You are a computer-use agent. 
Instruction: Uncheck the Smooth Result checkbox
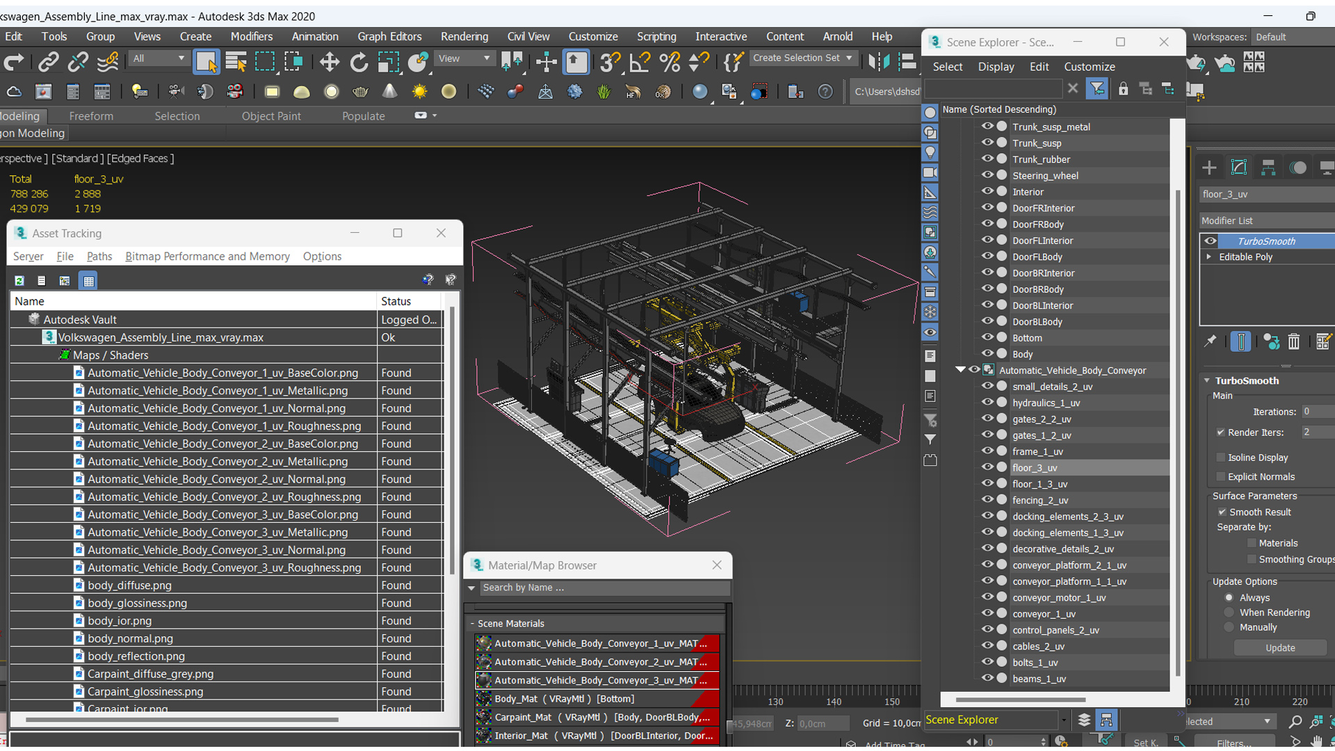coord(1222,512)
